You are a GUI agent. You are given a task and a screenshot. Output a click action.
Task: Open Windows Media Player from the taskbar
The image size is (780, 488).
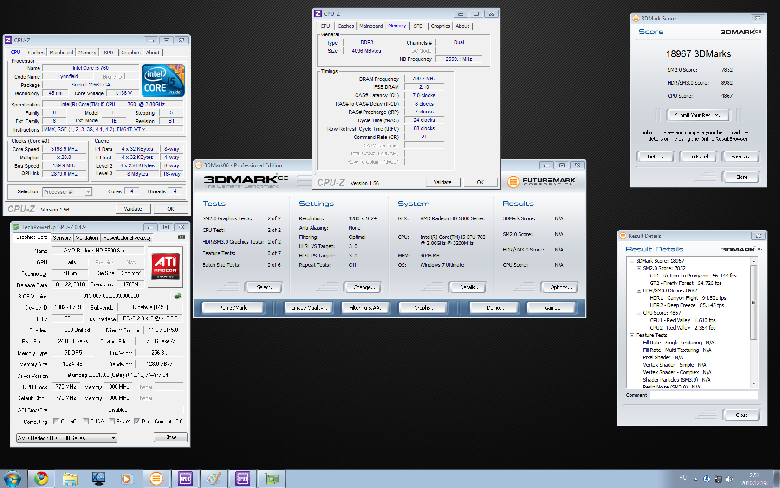tap(126, 478)
